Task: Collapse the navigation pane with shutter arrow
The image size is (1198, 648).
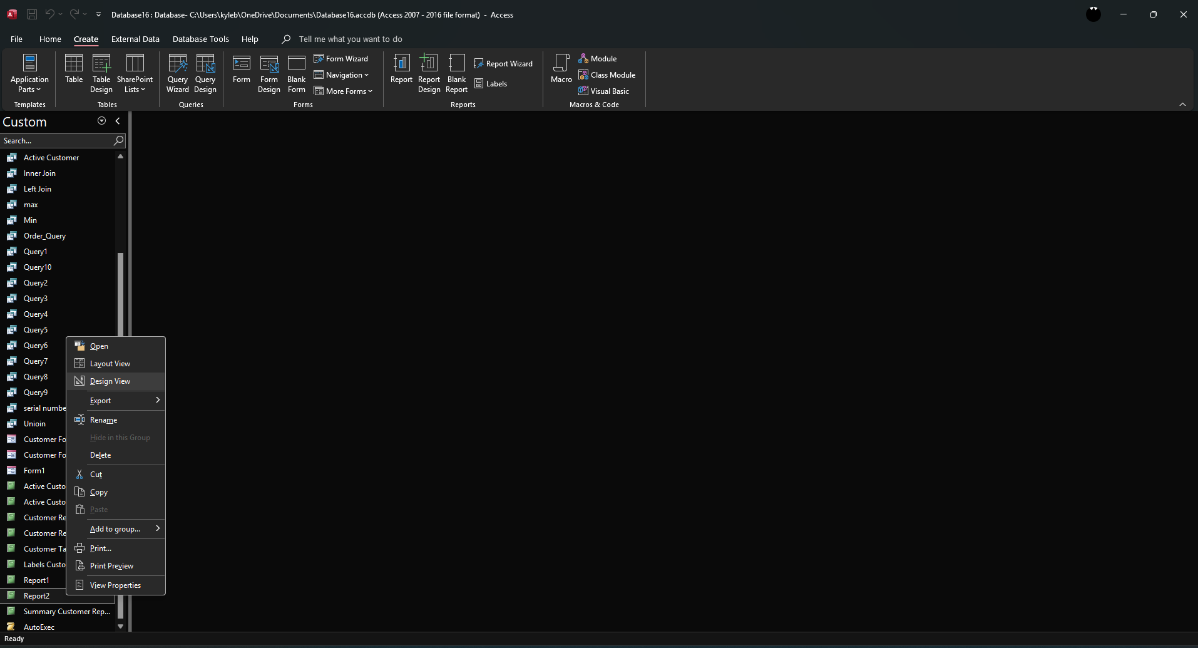Action: 117,121
